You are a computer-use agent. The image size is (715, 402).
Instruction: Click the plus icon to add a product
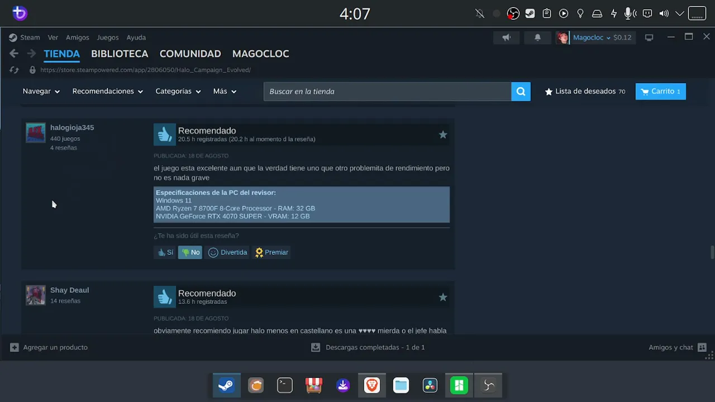tap(15, 347)
